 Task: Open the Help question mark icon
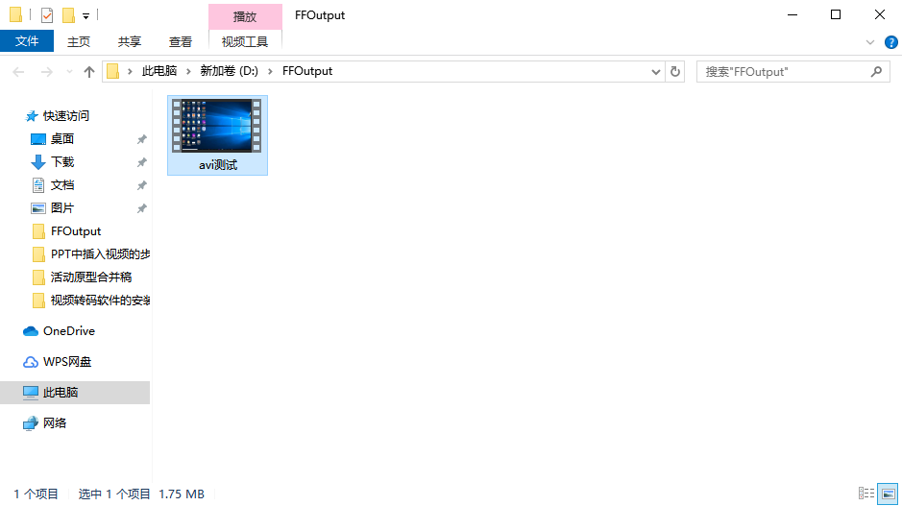point(890,42)
